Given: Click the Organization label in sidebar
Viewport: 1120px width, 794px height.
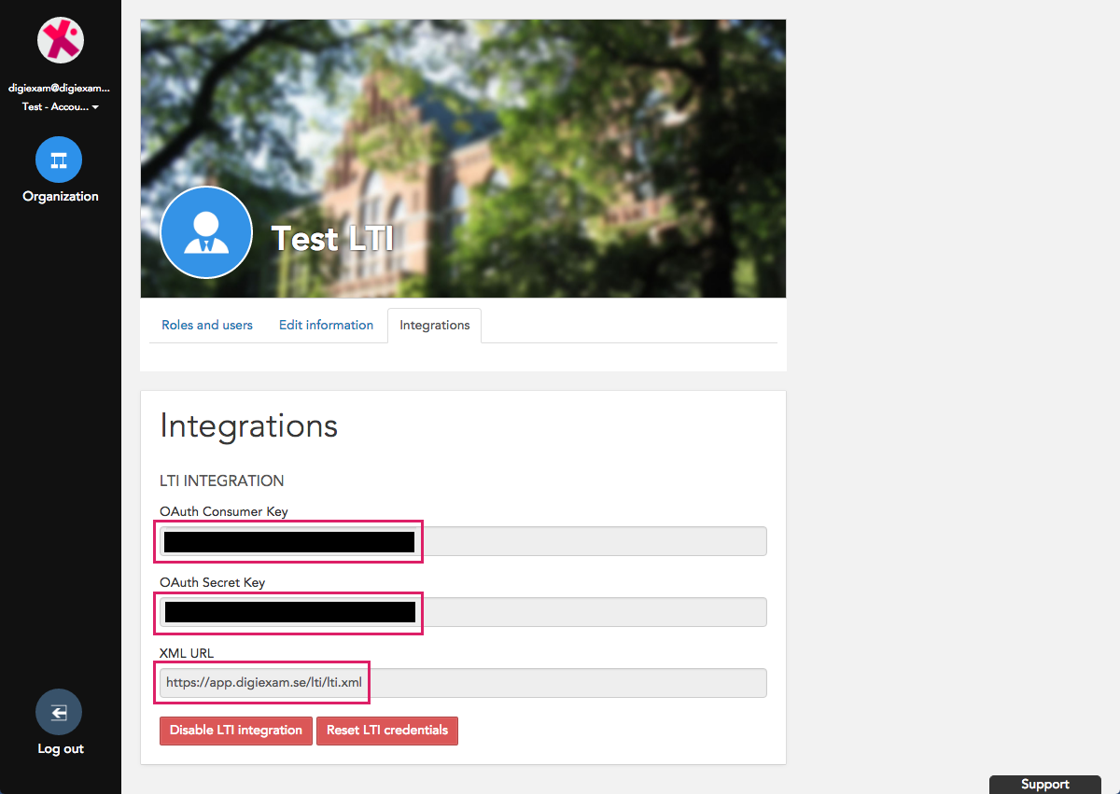Looking at the screenshot, I should 61,196.
